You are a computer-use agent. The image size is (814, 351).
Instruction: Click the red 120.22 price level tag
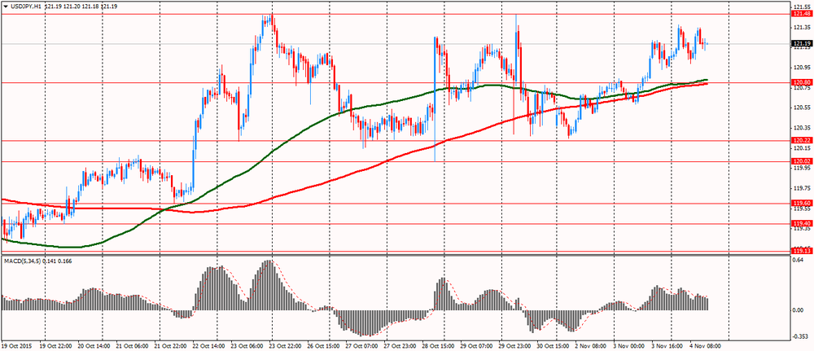coord(802,140)
